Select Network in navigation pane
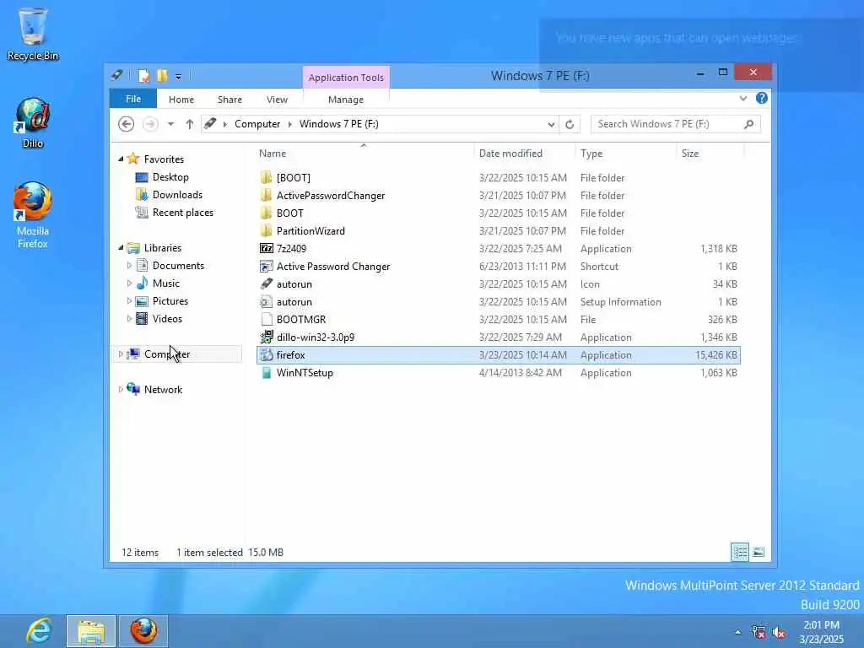 tap(163, 390)
